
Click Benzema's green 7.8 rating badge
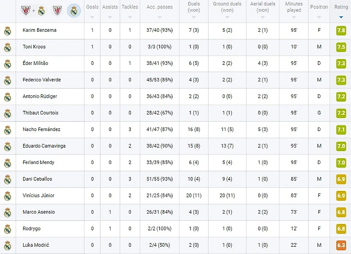341,30
